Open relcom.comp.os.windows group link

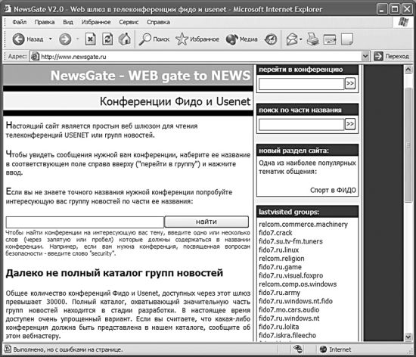point(298,284)
